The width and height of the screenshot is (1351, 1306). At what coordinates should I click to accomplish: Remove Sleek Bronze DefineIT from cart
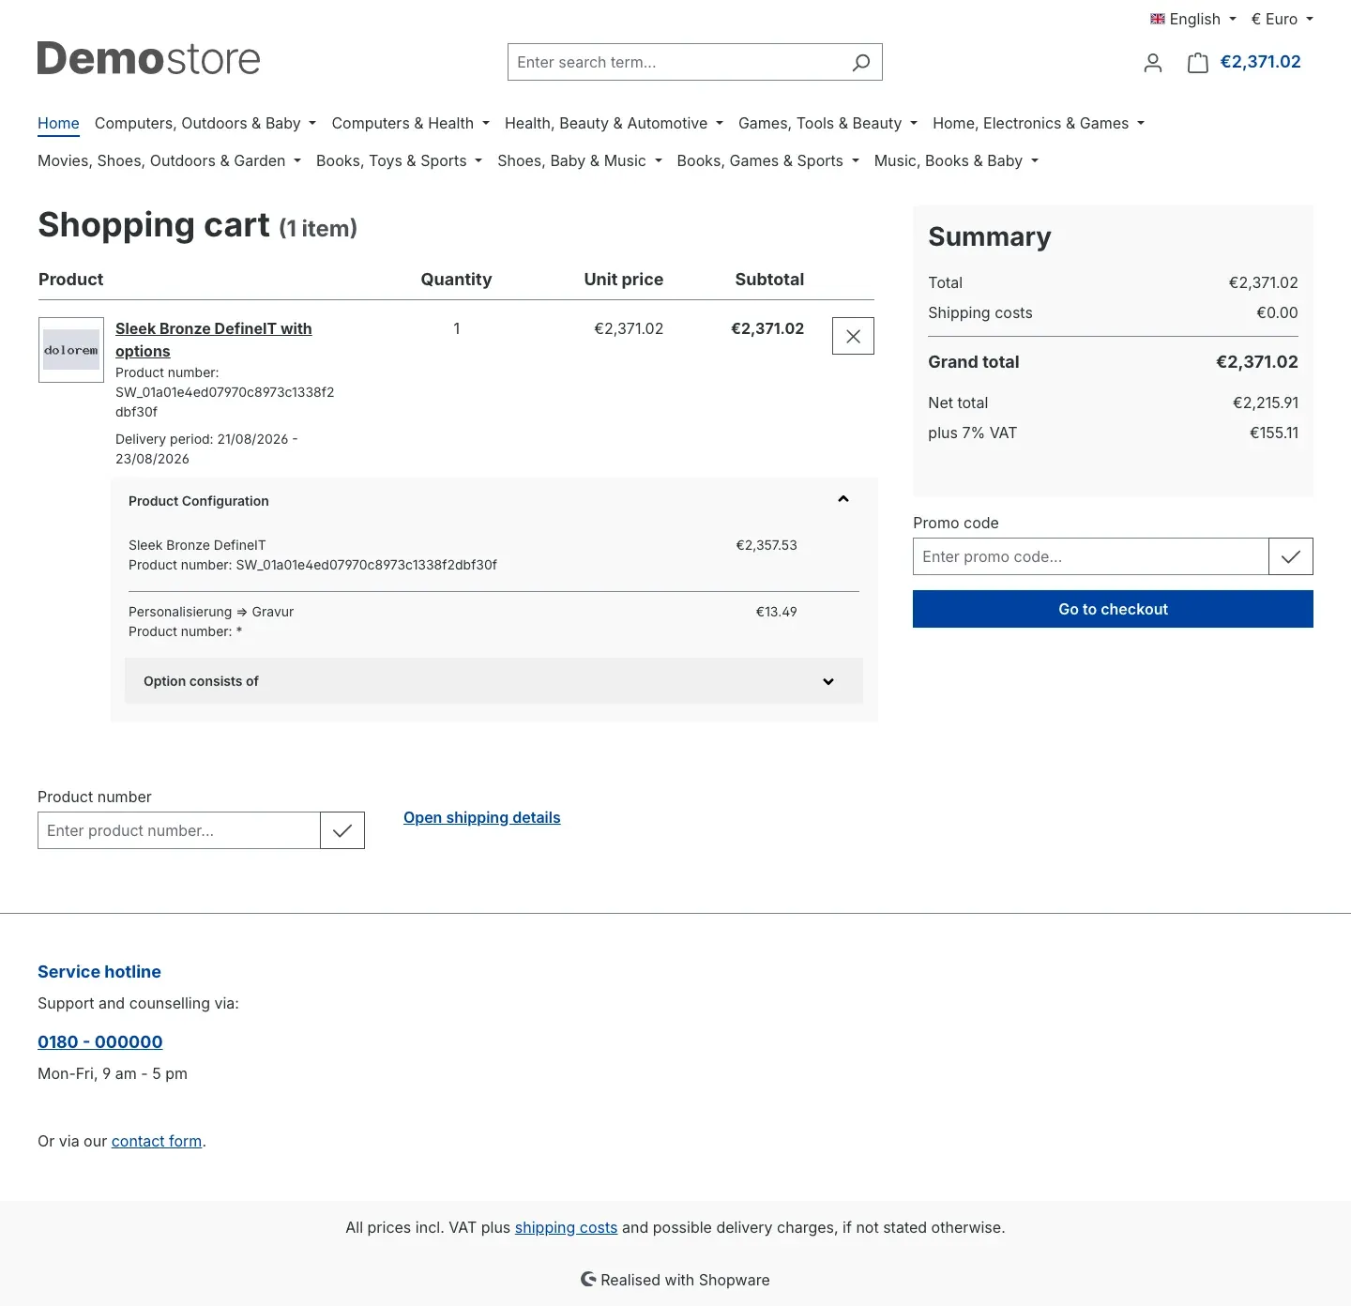coord(853,336)
